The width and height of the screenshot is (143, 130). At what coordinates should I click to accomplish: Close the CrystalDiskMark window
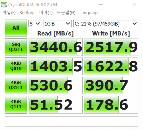[134, 5]
